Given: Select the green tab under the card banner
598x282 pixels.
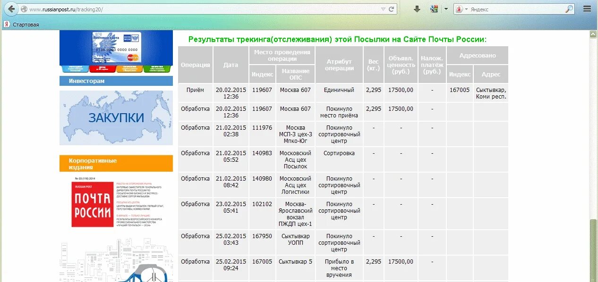Looking at the screenshot, I should [157, 68].
